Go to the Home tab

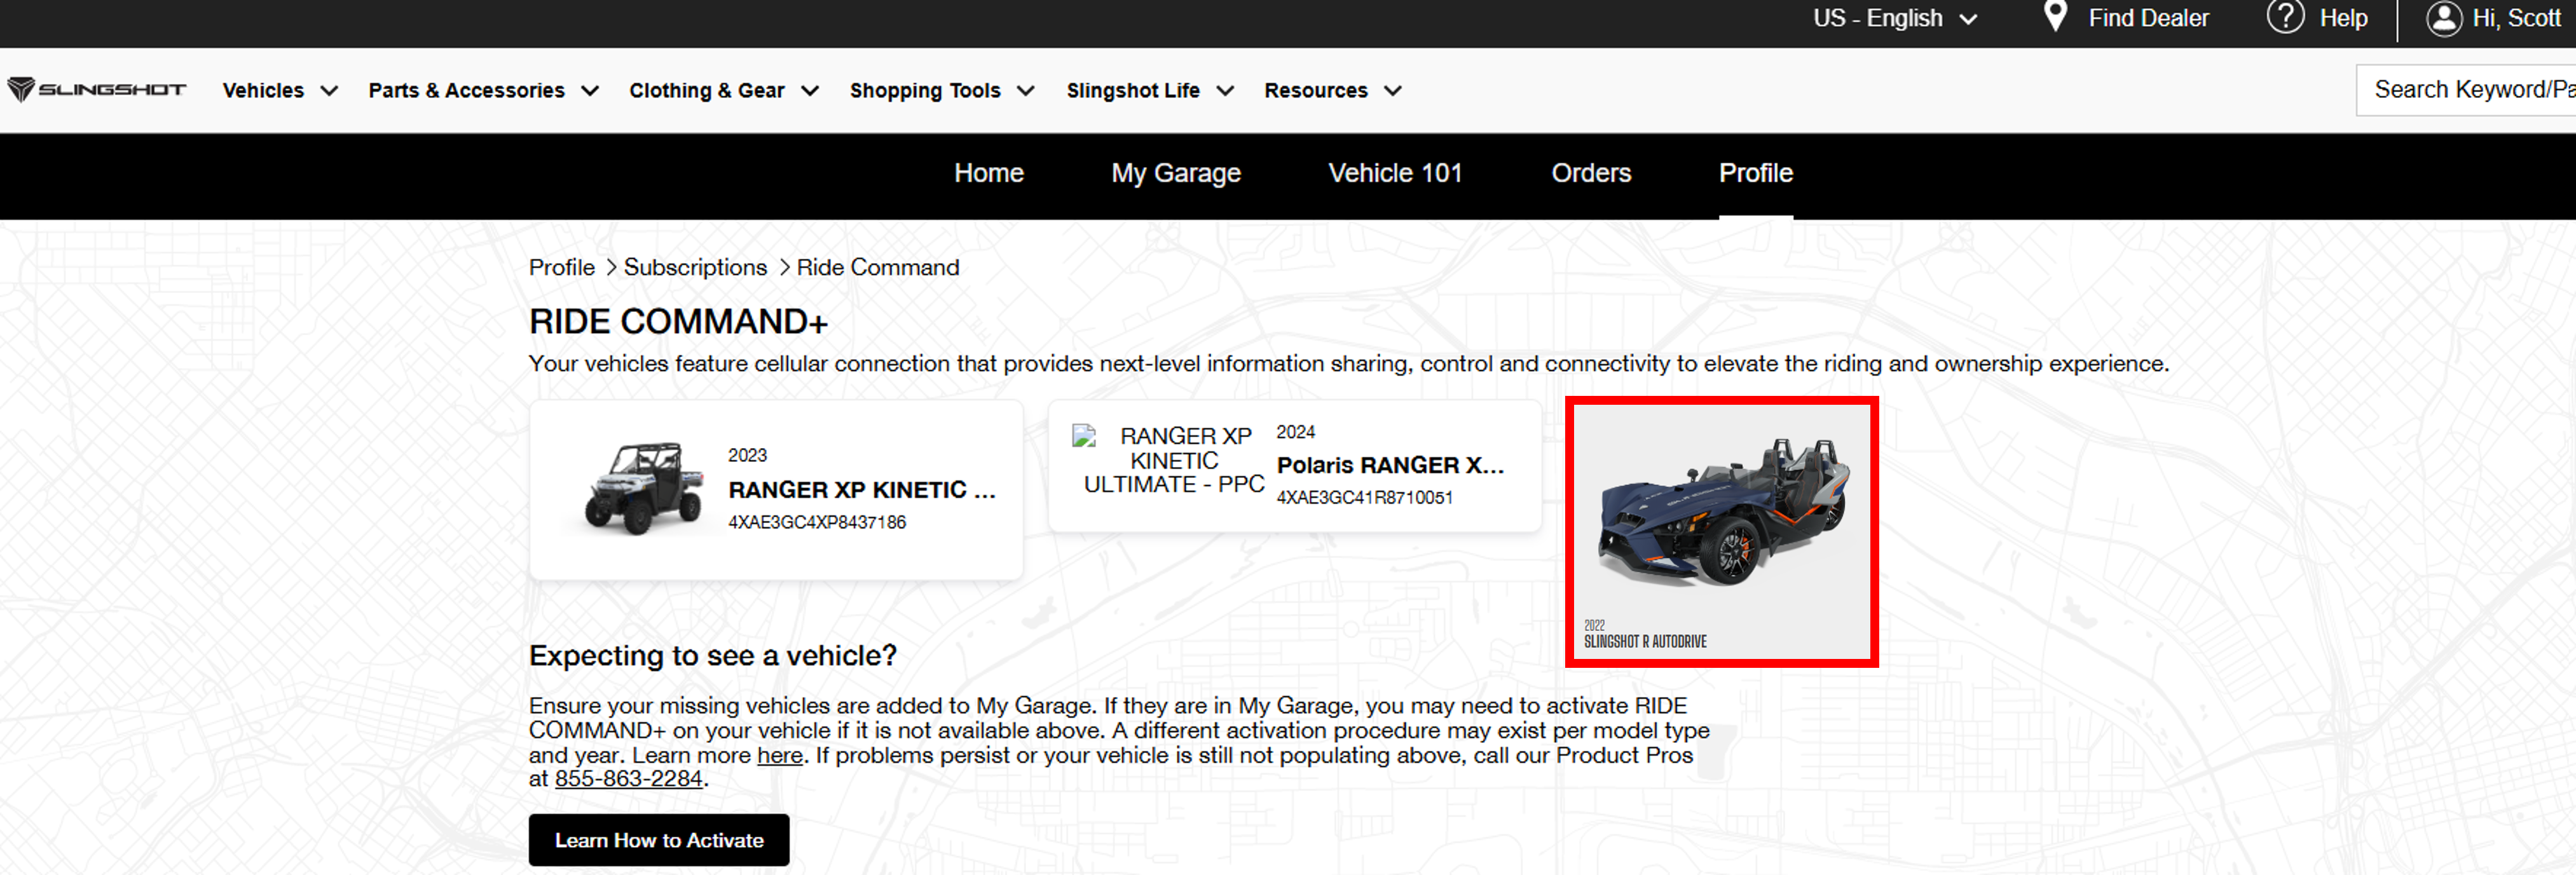click(988, 173)
